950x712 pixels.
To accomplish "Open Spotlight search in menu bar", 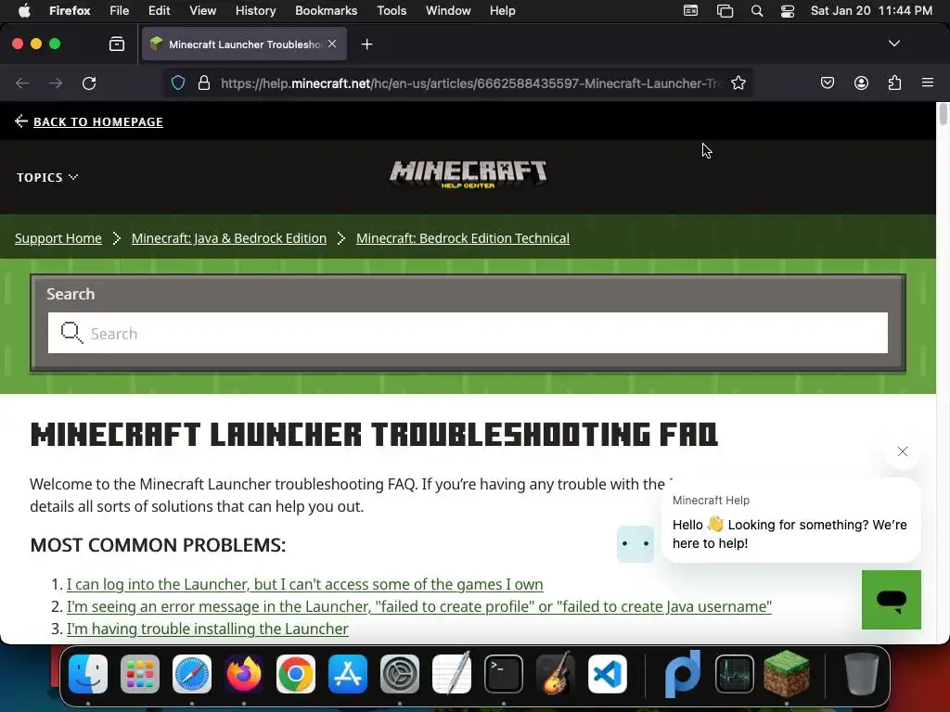I will 757,11.
